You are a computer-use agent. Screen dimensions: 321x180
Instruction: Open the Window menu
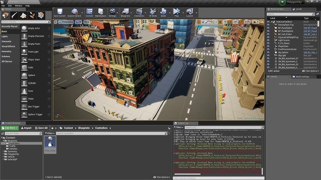coord(18,6)
